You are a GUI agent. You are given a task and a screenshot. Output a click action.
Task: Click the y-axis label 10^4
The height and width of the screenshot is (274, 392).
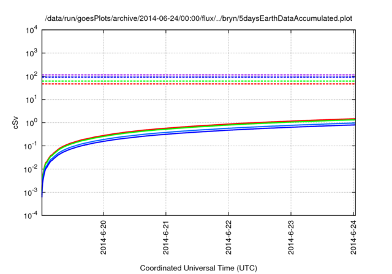click(31, 31)
